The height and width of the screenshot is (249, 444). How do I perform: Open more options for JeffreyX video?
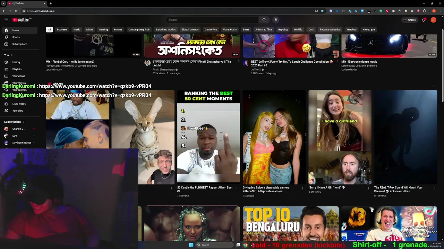point(337,62)
